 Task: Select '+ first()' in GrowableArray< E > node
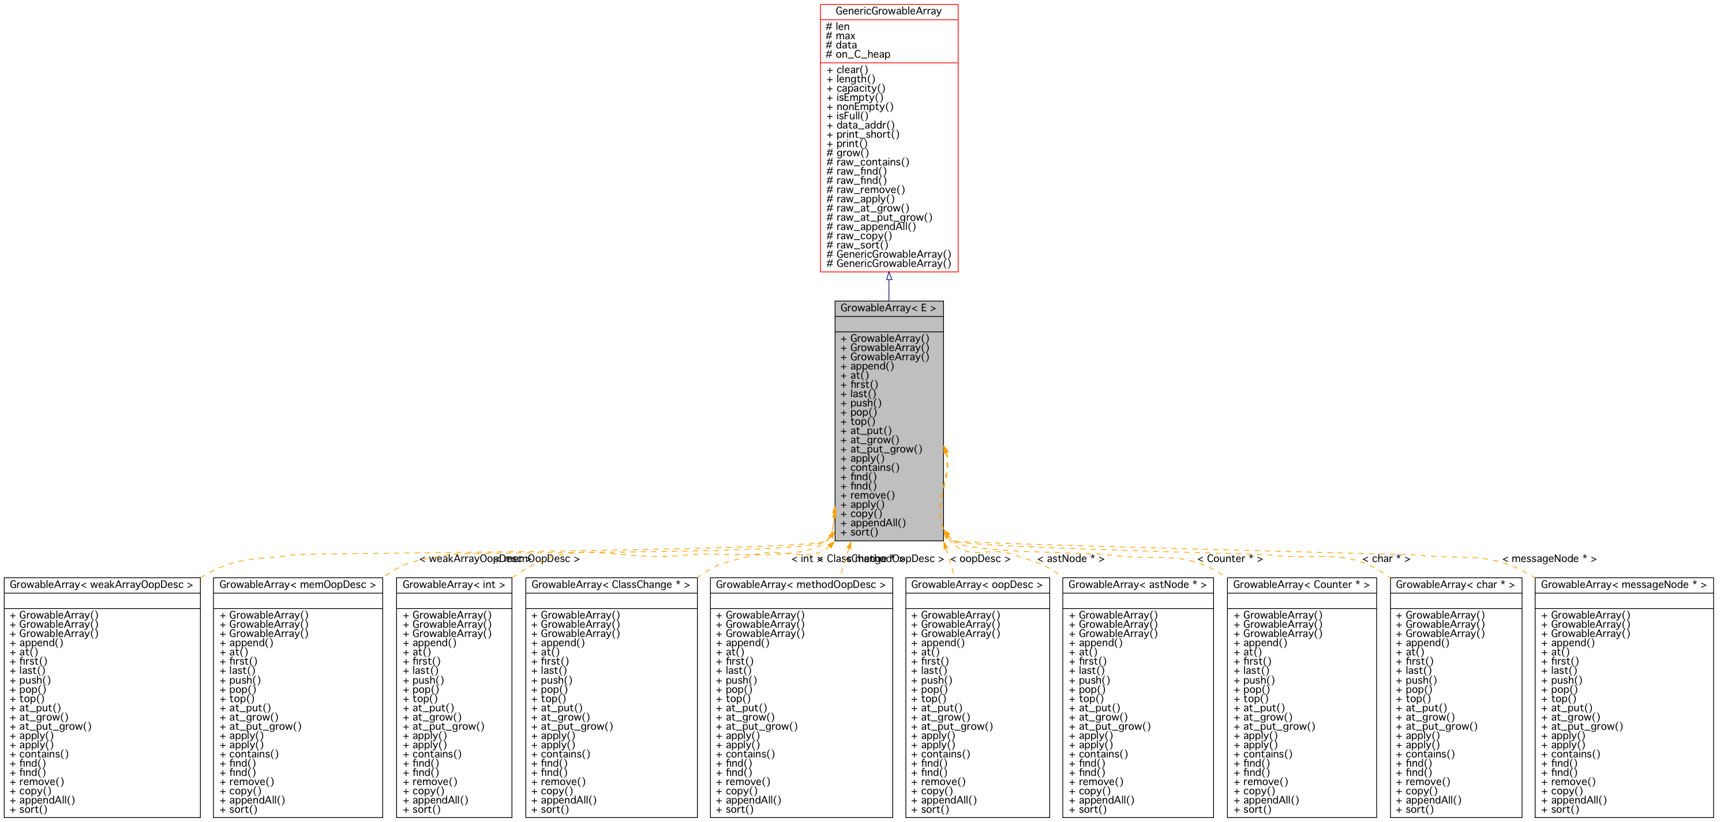point(859,385)
